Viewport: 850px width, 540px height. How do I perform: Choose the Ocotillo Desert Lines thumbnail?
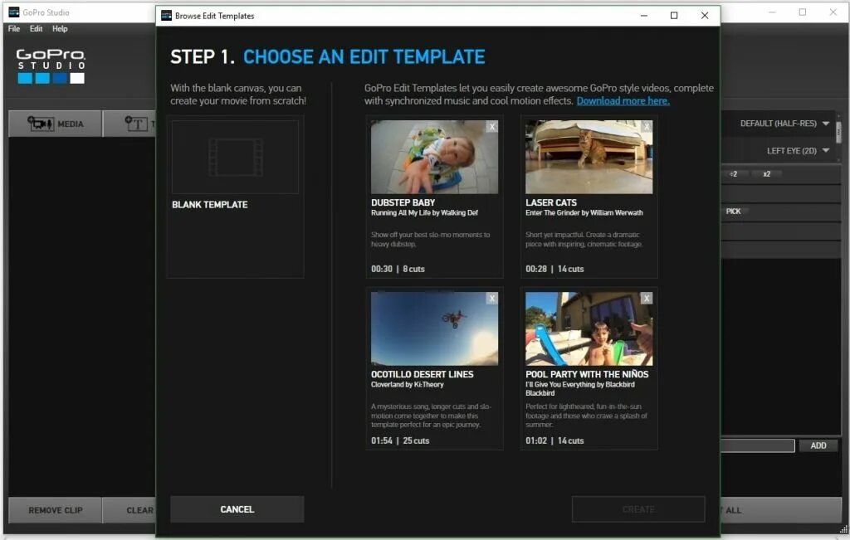tap(434, 328)
